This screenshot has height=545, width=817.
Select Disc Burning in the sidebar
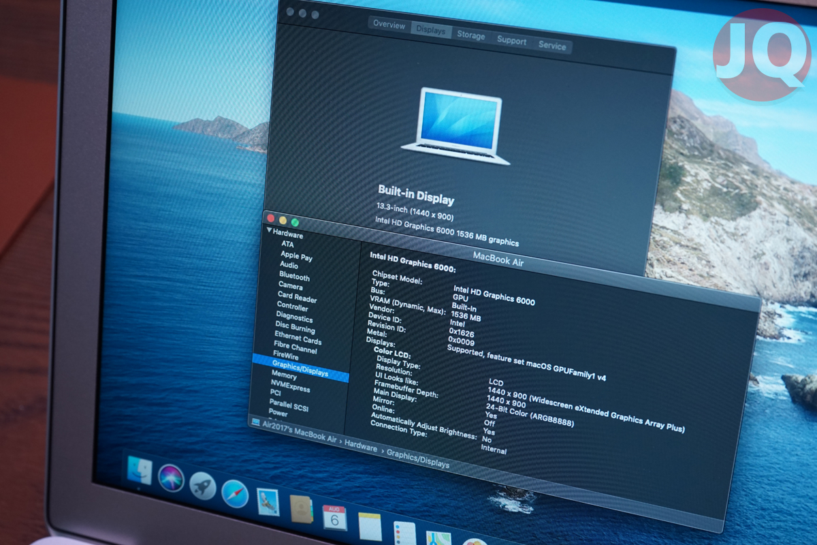(295, 328)
